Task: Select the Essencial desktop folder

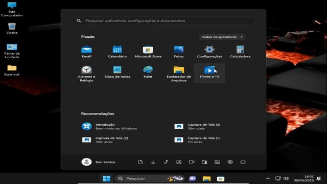Action: coord(12,71)
